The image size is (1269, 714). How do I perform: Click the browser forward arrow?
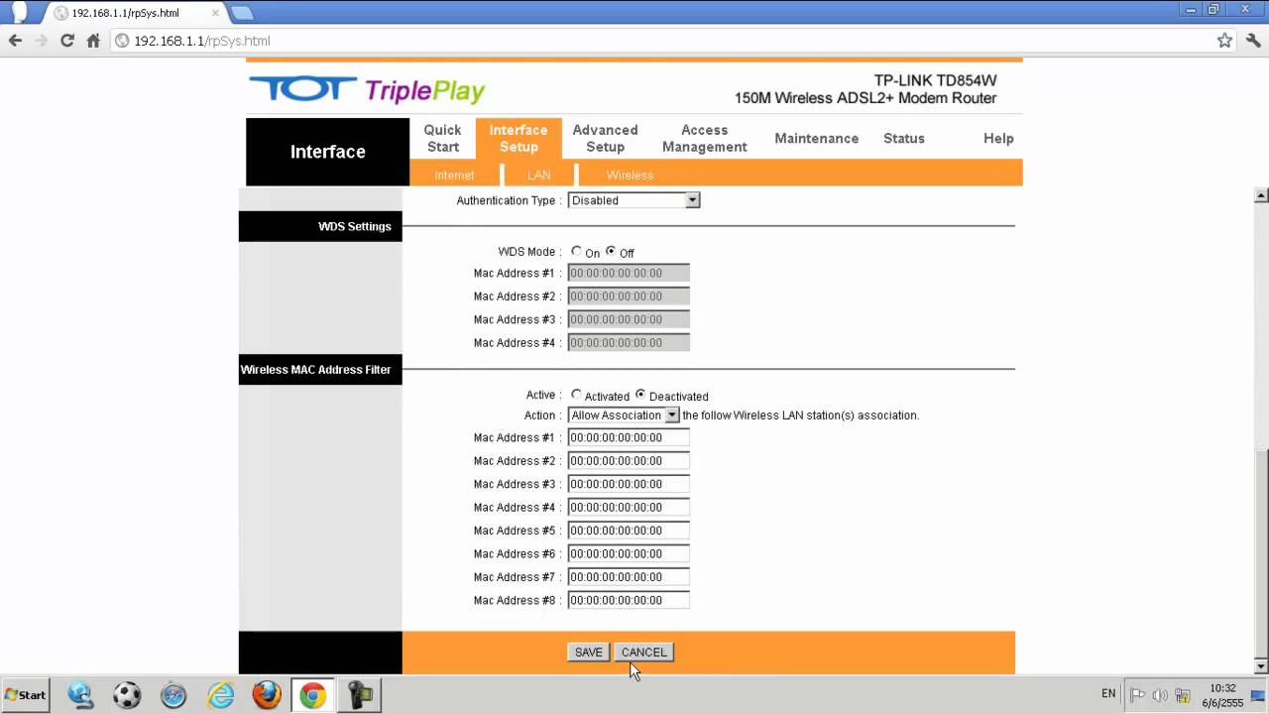(41, 41)
